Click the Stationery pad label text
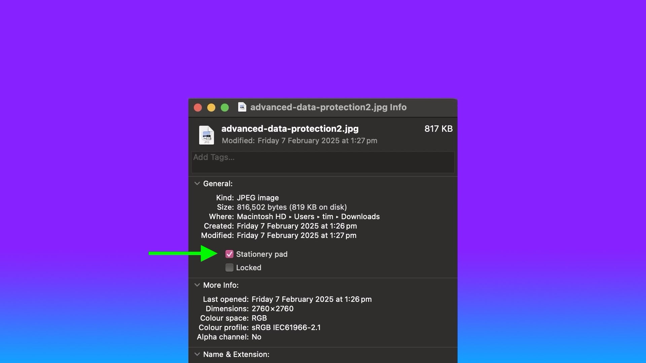The height and width of the screenshot is (363, 646). click(x=262, y=254)
